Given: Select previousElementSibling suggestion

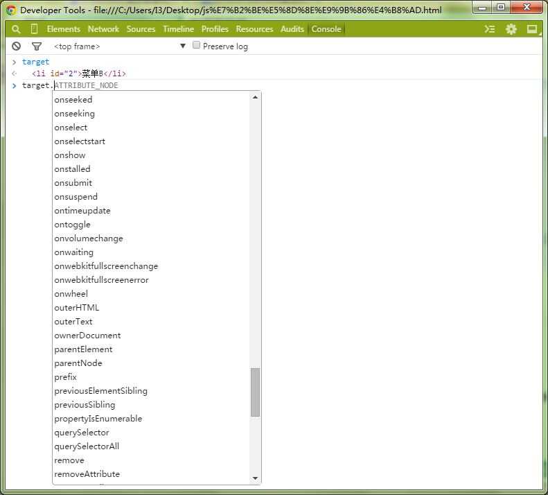Looking at the screenshot, I should [x=100, y=391].
